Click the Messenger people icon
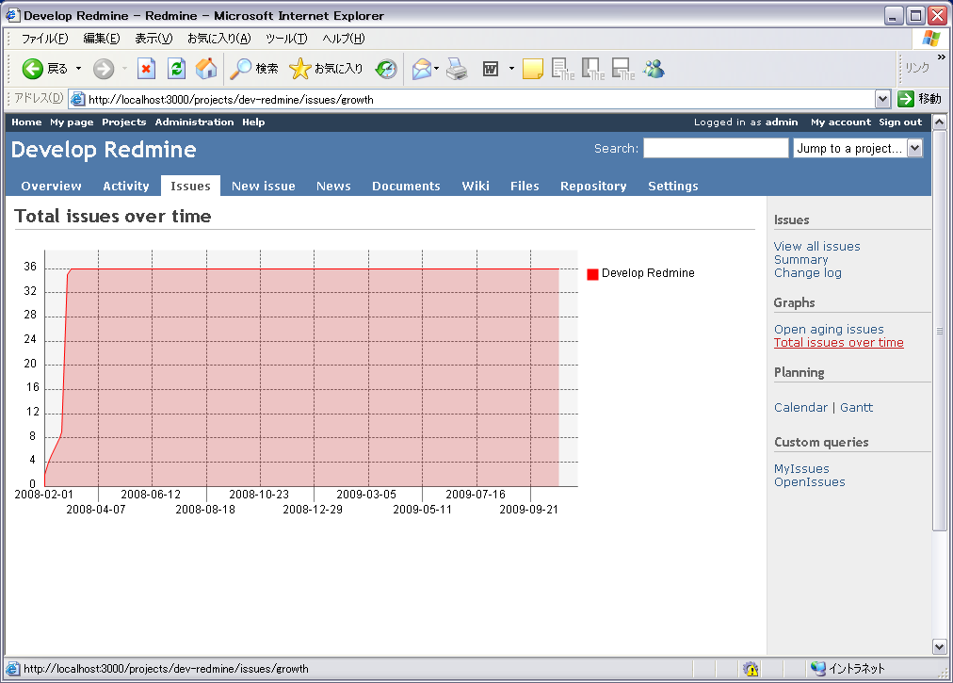953x683 pixels. [654, 69]
